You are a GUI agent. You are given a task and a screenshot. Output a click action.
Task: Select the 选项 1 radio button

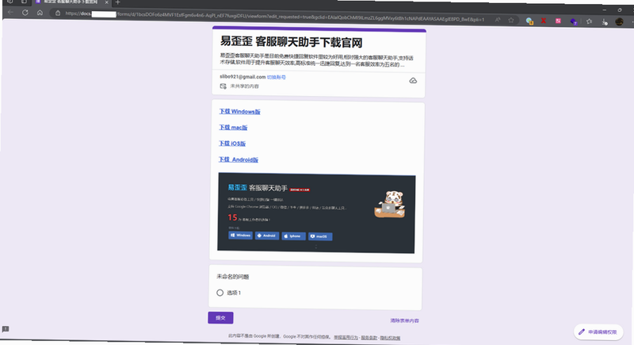point(220,293)
